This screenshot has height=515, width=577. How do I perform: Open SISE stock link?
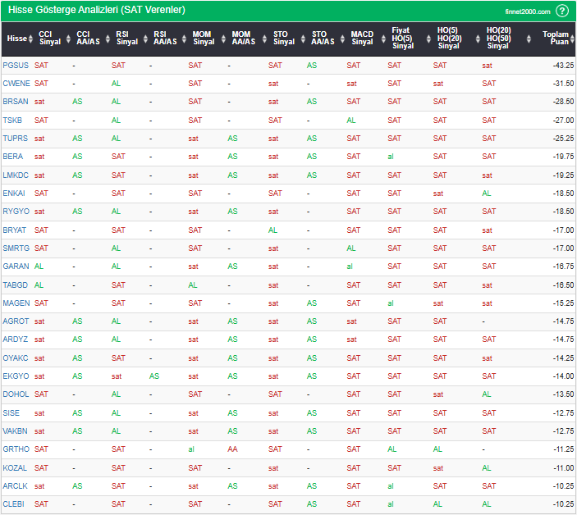coord(11,413)
